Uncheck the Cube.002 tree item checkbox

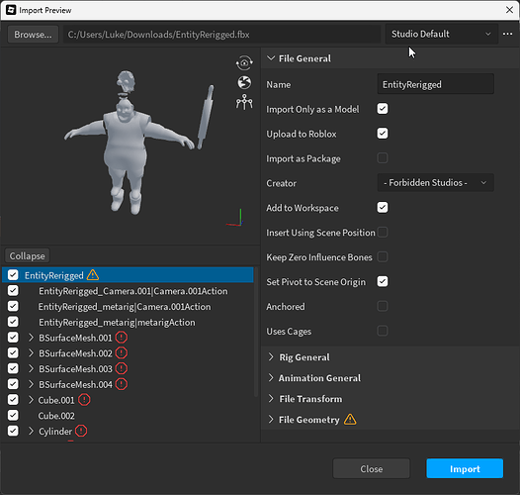click(x=13, y=415)
